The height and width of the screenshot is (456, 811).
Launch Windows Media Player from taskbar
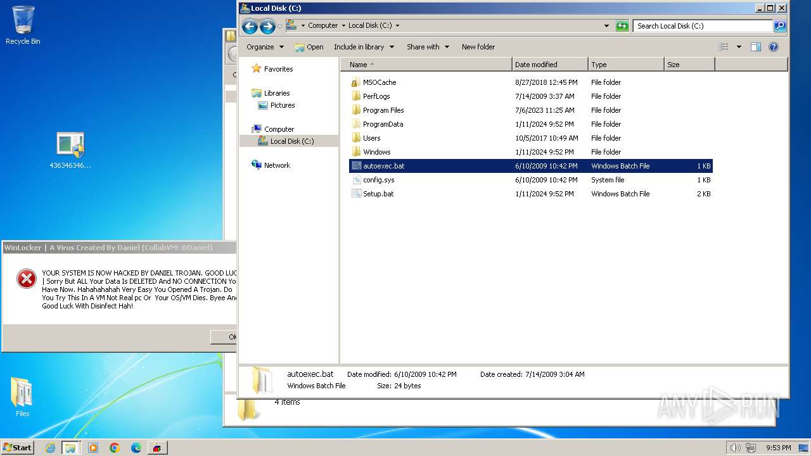93,448
